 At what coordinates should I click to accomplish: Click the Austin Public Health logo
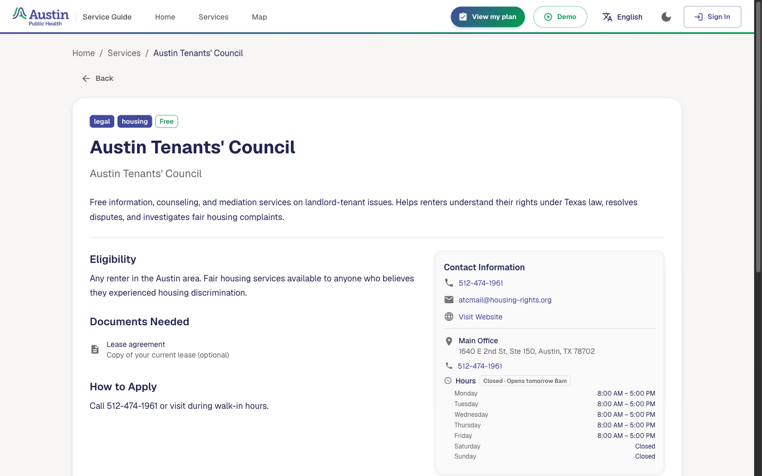click(41, 16)
